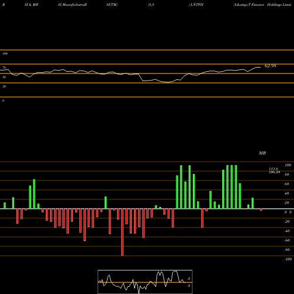
Task: Click the 111.6 value label
Action: tap(273, 169)
